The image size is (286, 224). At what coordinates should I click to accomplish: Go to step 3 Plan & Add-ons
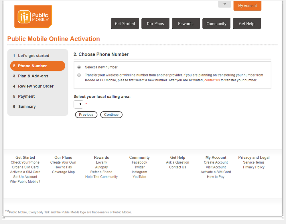coord(33,76)
